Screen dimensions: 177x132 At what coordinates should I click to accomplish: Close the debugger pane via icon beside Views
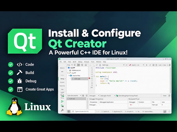[x=169, y=96]
